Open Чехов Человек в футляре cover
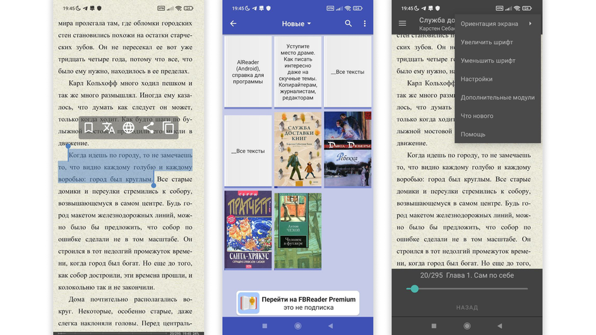596x335 pixels. (x=297, y=231)
